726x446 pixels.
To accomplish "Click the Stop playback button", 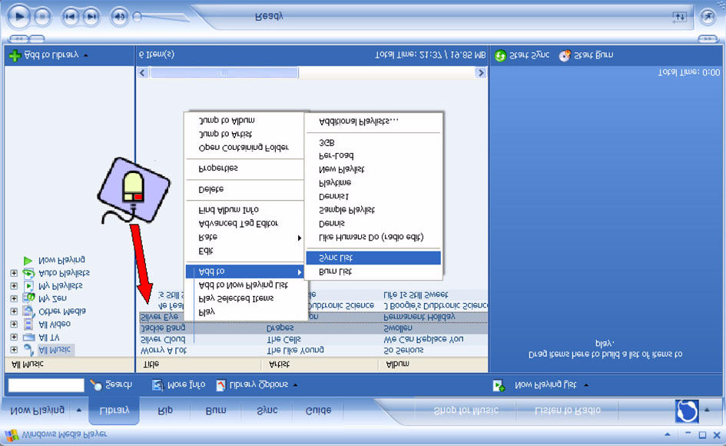I will click(x=42, y=17).
